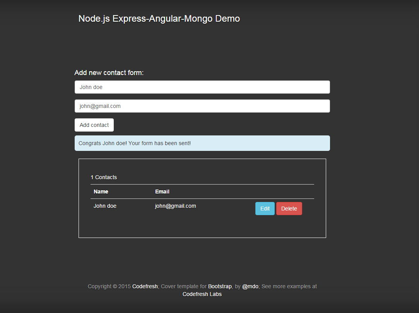This screenshot has height=313, width=419.
Task: Open the Bootstrap link in footer
Action: [x=220, y=286]
